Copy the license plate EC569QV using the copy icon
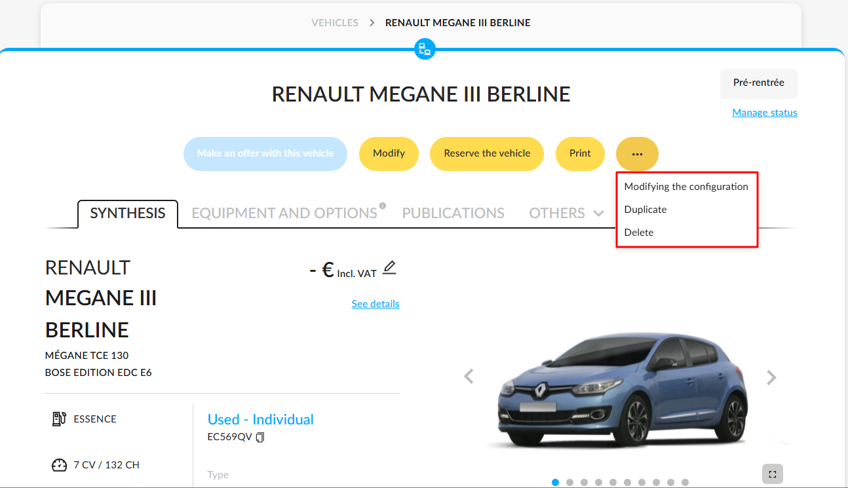This screenshot has width=848, height=488. (x=260, y=436)
